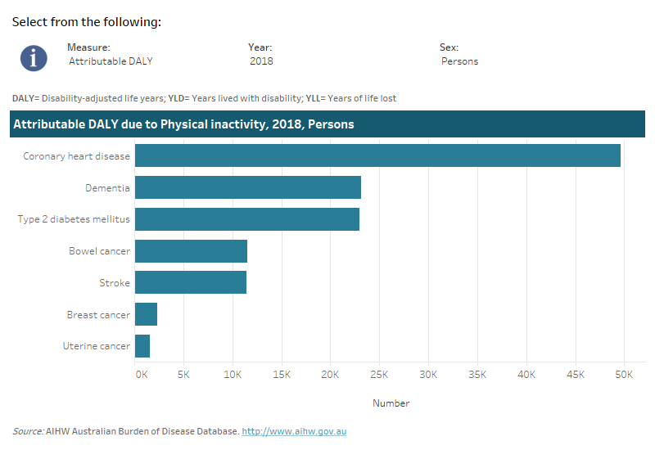
Task: Open the Measure dropdown showing Attributable DALY
Action: (111, 61)
